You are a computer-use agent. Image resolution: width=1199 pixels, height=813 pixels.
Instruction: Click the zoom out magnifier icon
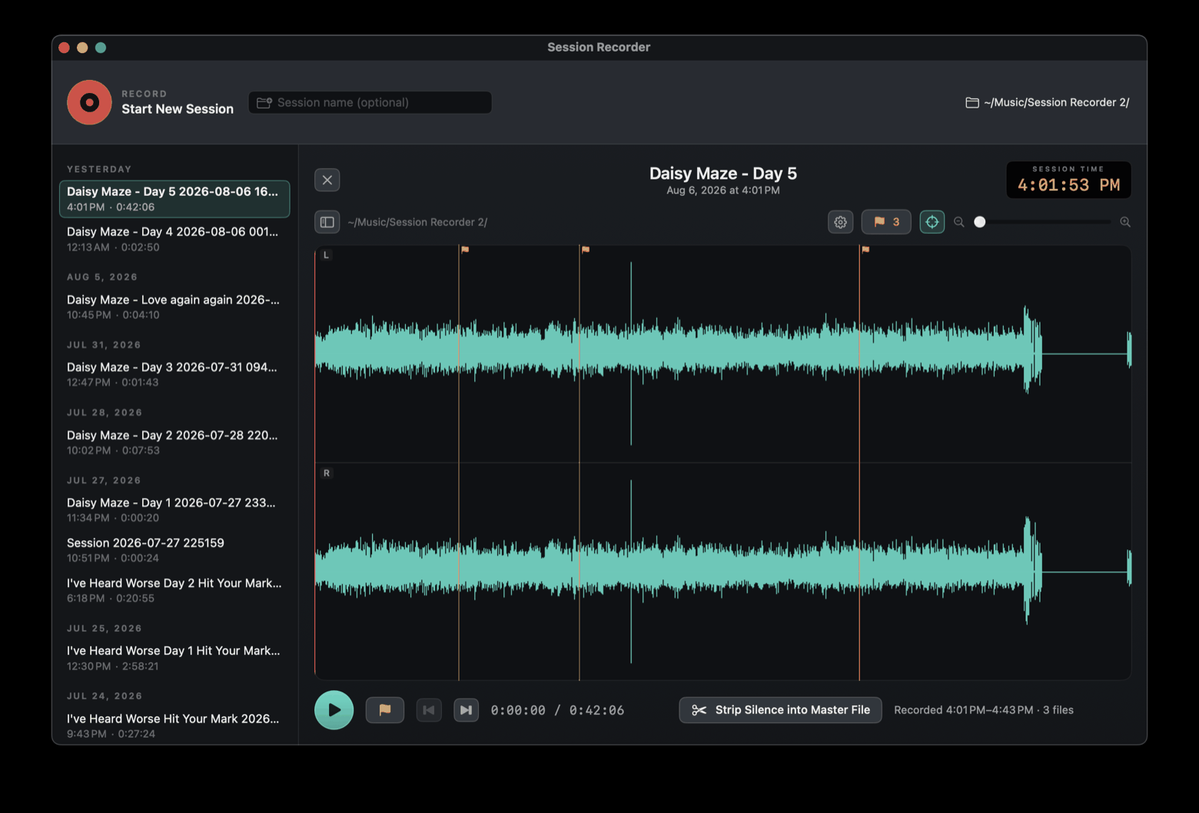(x=959, y=222)
